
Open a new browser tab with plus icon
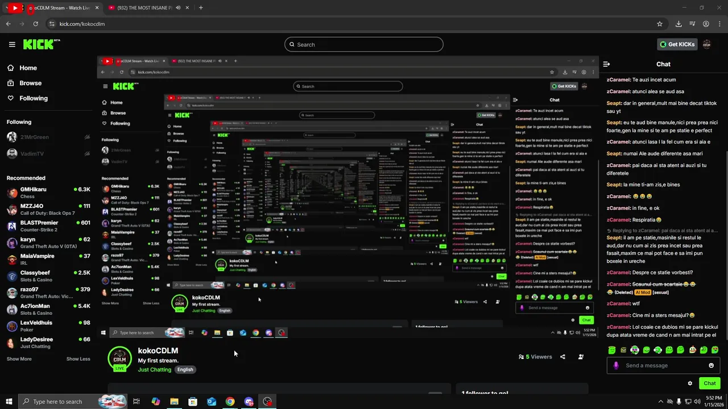point(201,8)
